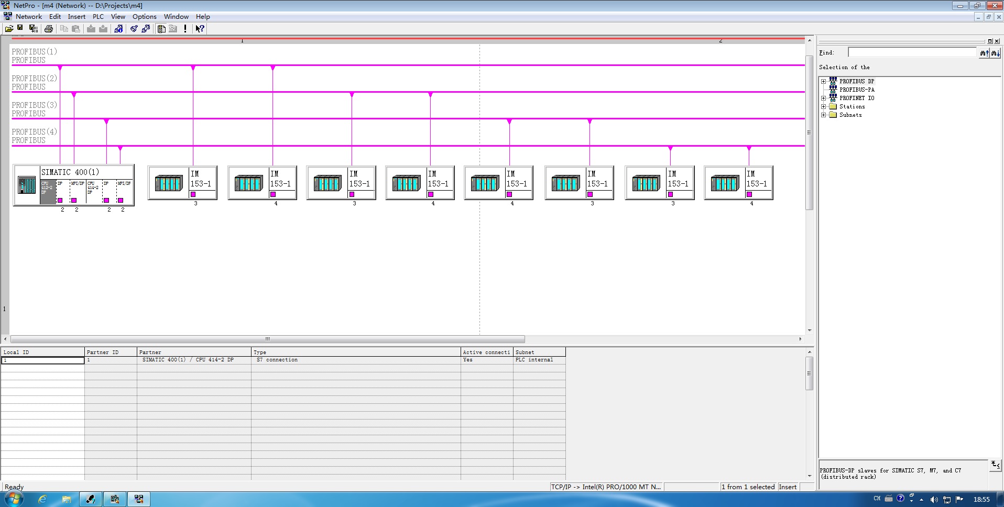This screenshot has width=1004, height=507.
Task: Open the Edit menu
Action: coord(55,17)
